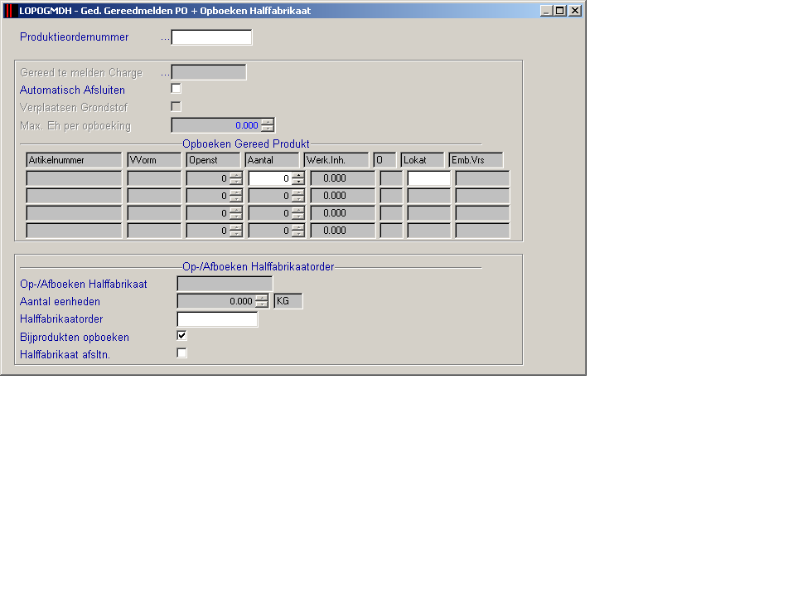Click first row Artikelnummer cell
This screenshot has height=608, width=793.
click(x=74, y=178)
